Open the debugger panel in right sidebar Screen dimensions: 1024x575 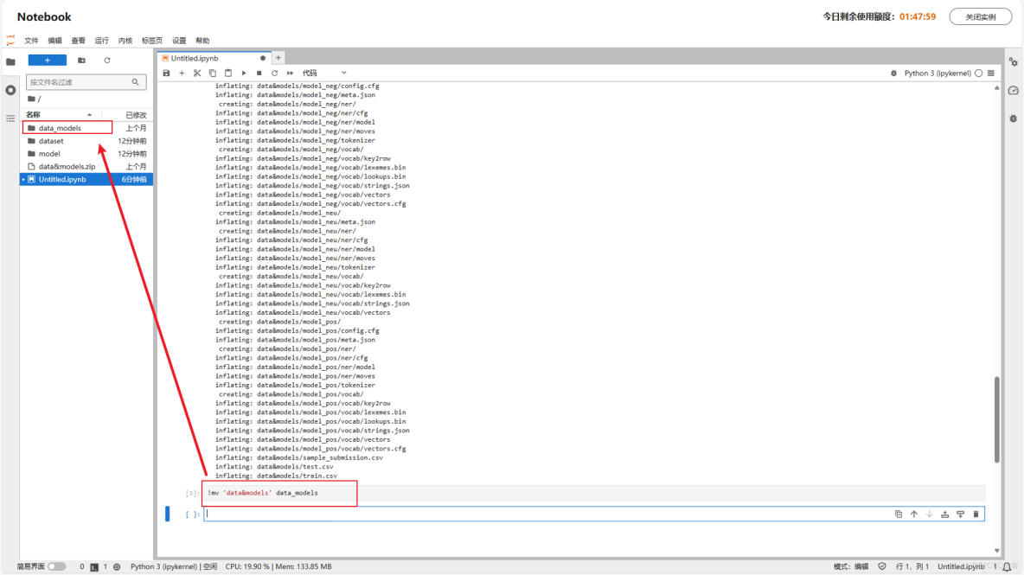tap(1013, 118)
